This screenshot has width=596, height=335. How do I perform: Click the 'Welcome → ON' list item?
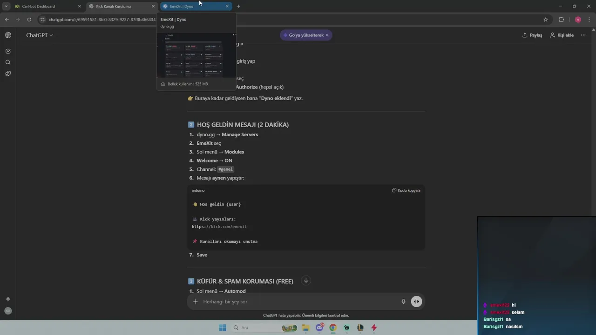[x=214, y=161]
